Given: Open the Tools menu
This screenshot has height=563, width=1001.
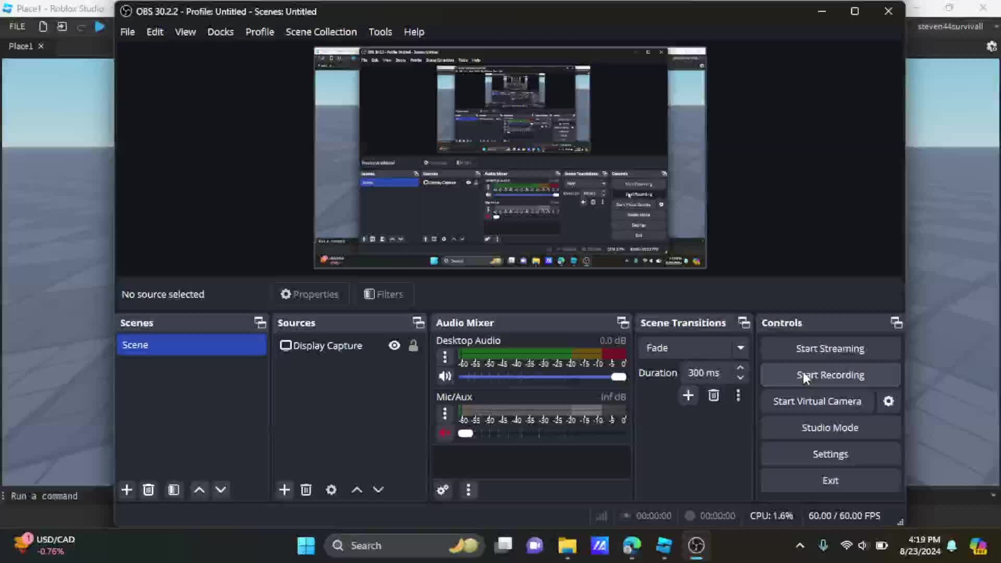Looking at the screenshot, I should click(x=380, y=32).
